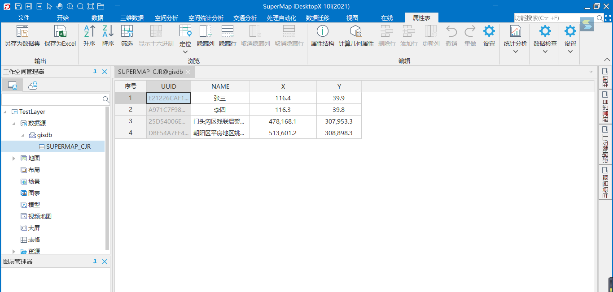Select the 场景 tree item

[x=30, y=181]
